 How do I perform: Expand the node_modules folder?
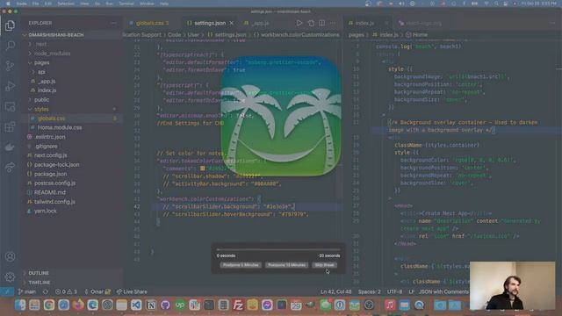point(53,54)
